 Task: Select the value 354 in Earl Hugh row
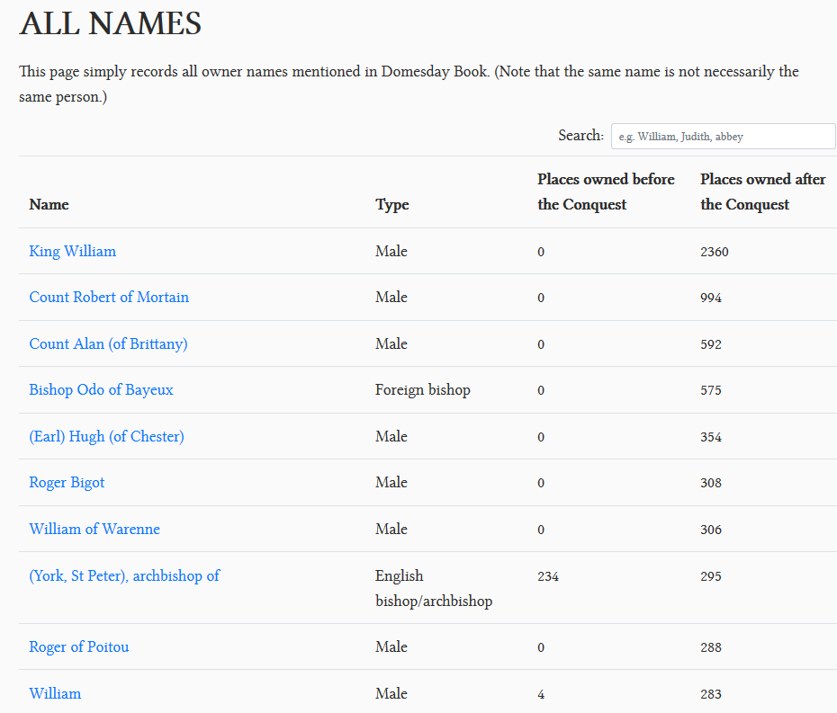click(x=711, y=437)
